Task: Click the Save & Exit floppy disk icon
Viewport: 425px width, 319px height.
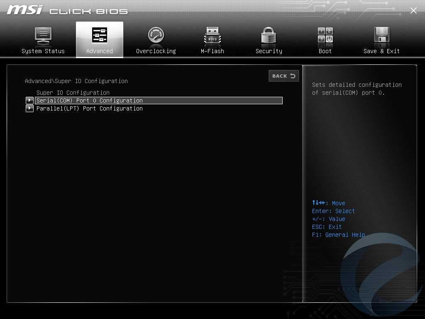Action: pos(381,36)
